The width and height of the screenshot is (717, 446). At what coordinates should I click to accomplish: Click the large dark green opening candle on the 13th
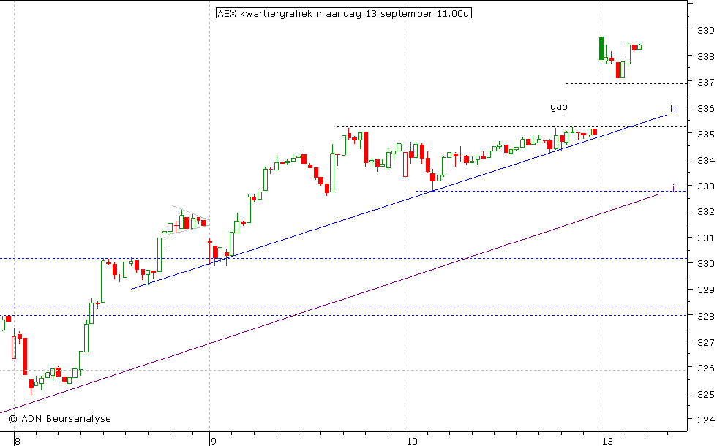[601, 48]
